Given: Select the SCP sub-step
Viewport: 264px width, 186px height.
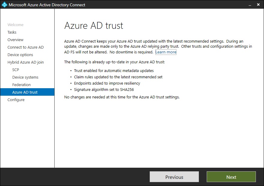Looking at the screenshot, I should tap(16, 70).
